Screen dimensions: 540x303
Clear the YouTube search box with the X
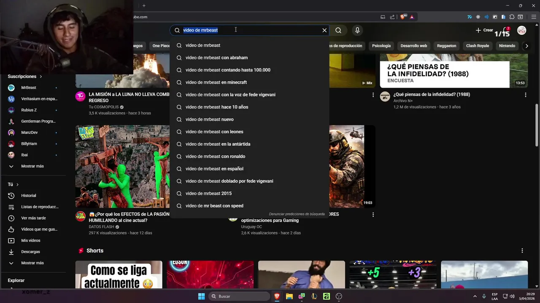(324, 30)
